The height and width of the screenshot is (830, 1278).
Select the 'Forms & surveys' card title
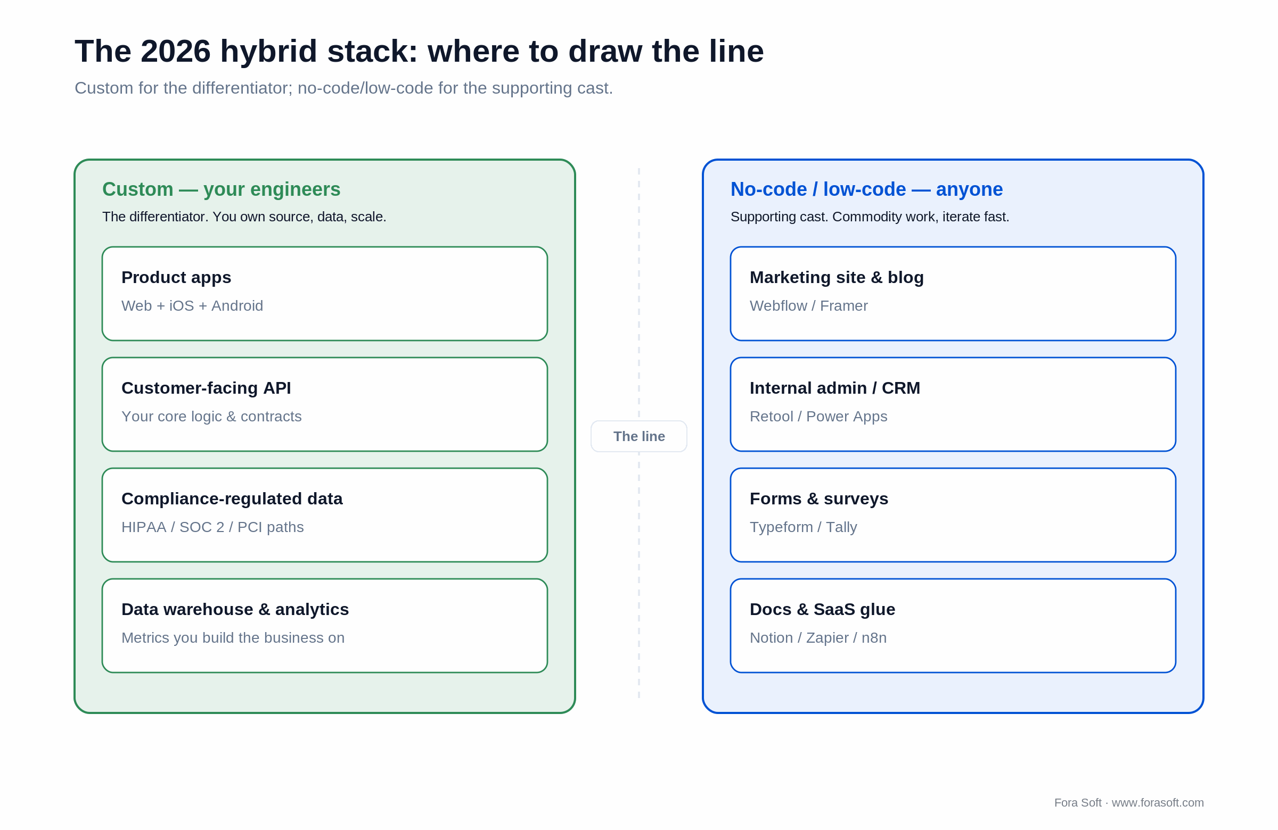[x=819, y=499]
